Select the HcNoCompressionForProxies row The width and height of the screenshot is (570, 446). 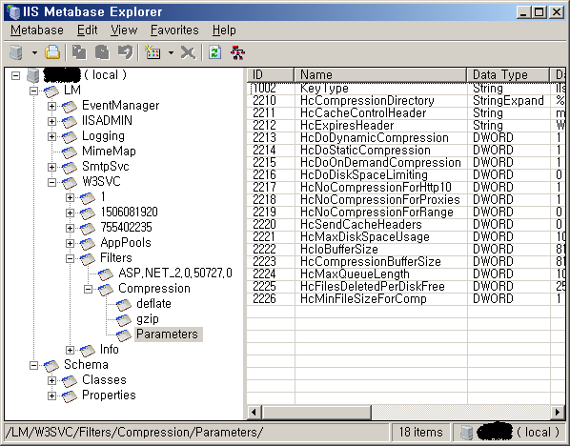point(406,199)
